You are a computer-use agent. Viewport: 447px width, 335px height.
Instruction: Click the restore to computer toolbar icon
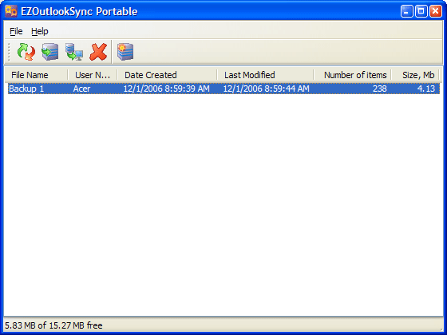(74, 52)
